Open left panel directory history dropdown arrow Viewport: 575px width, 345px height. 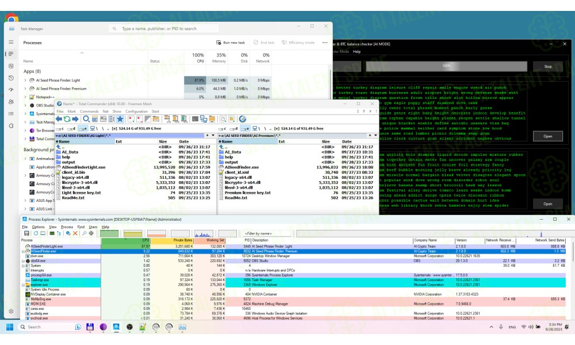(213, 136)
